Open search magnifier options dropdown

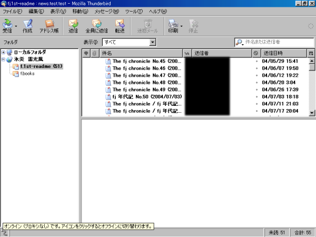point(240,42)
